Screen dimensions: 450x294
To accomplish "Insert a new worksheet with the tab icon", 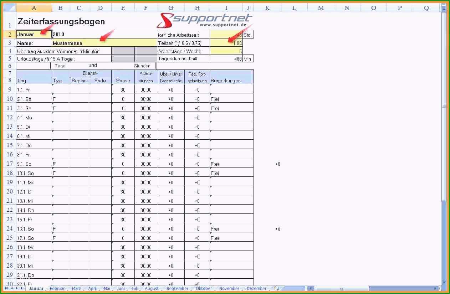I will point(276,288).
